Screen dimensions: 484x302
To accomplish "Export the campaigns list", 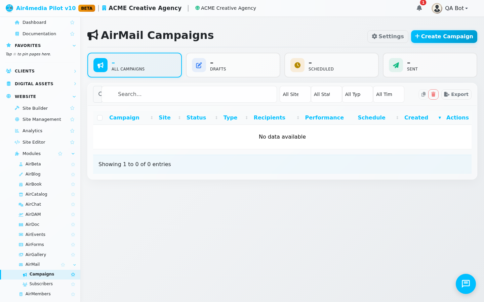I will [x=456, y=94].
